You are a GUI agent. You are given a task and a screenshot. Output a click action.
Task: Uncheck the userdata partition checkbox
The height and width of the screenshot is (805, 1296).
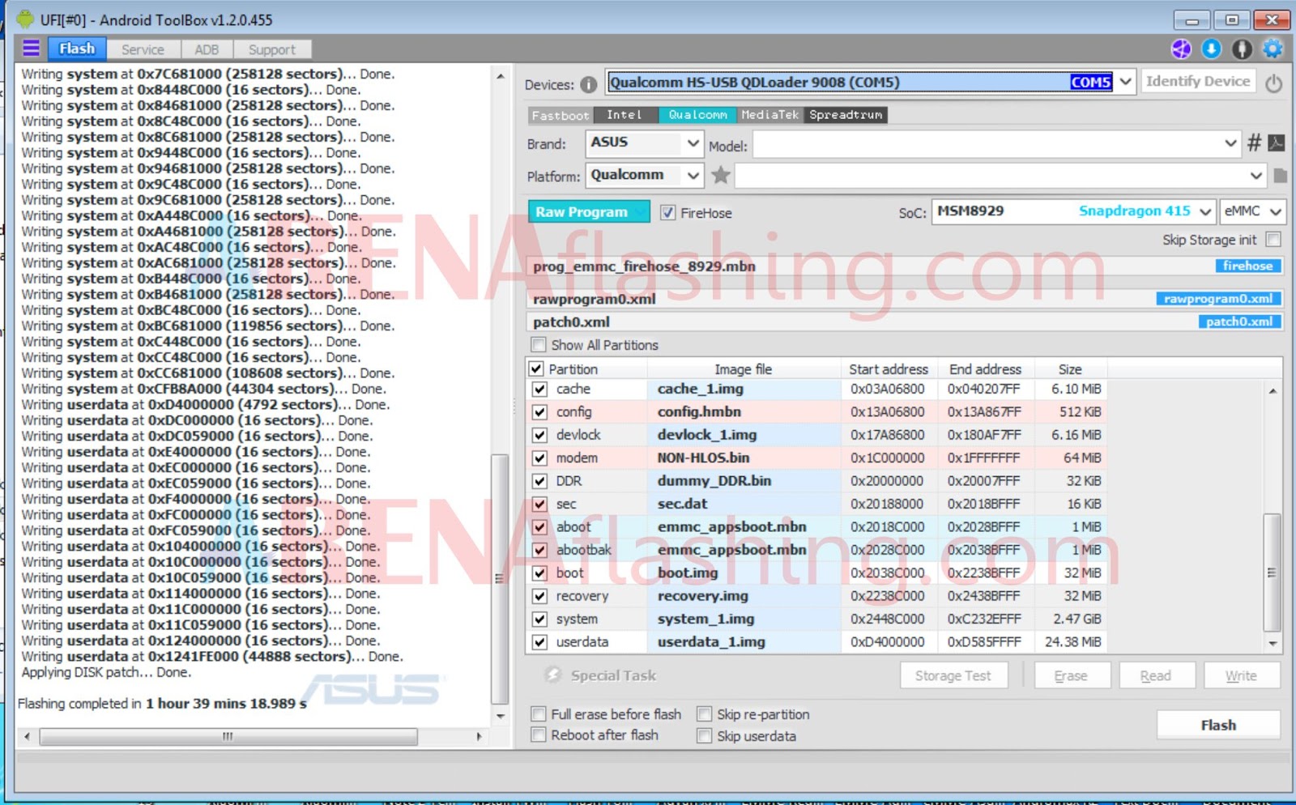tap(539, 642)
